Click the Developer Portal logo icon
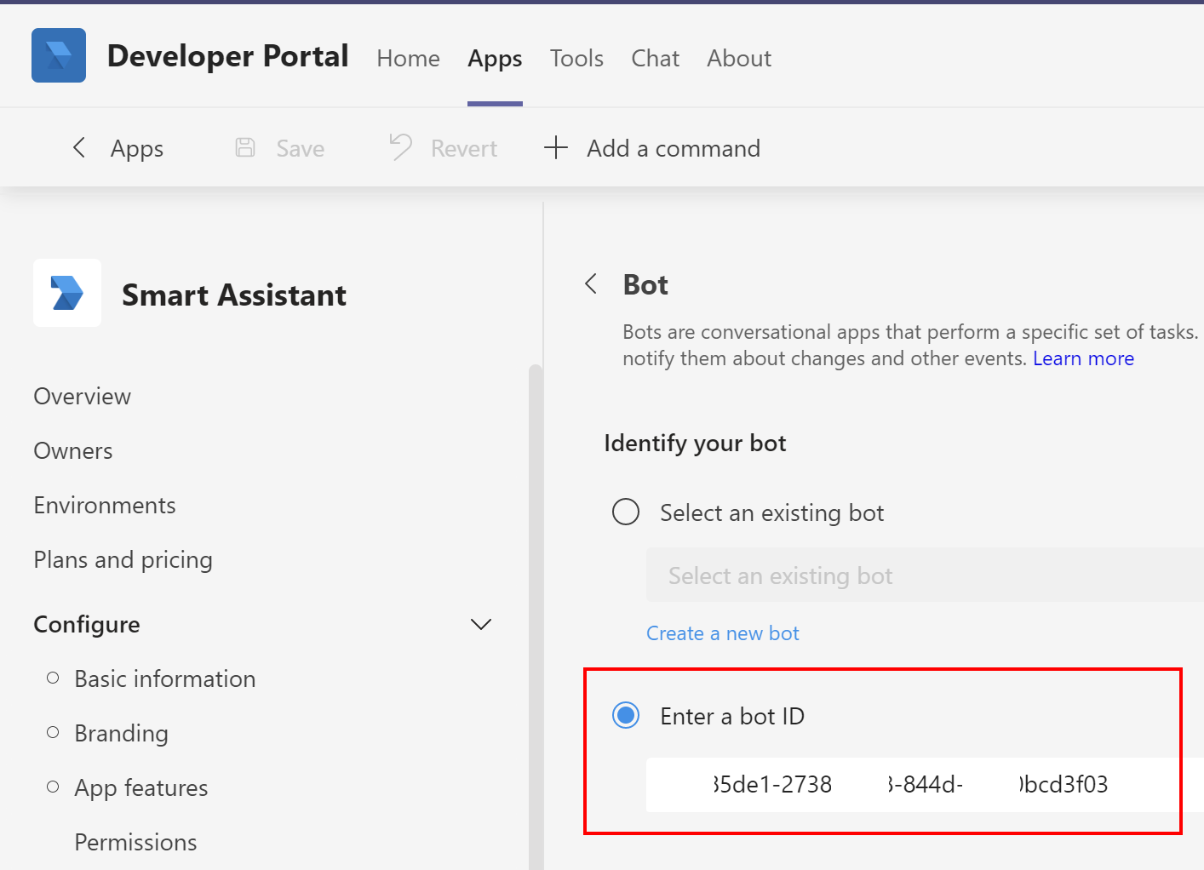 click(x=59, y=55)
